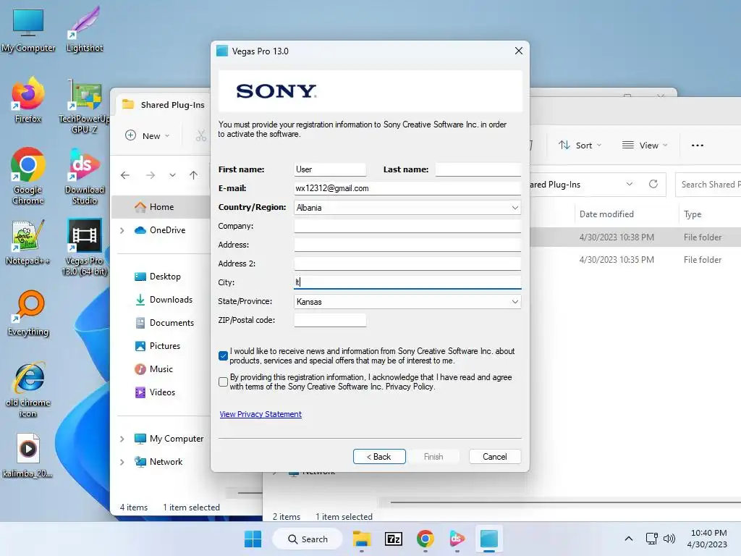
Task: Open address bar history dropdown
Action: pos(629,184)
